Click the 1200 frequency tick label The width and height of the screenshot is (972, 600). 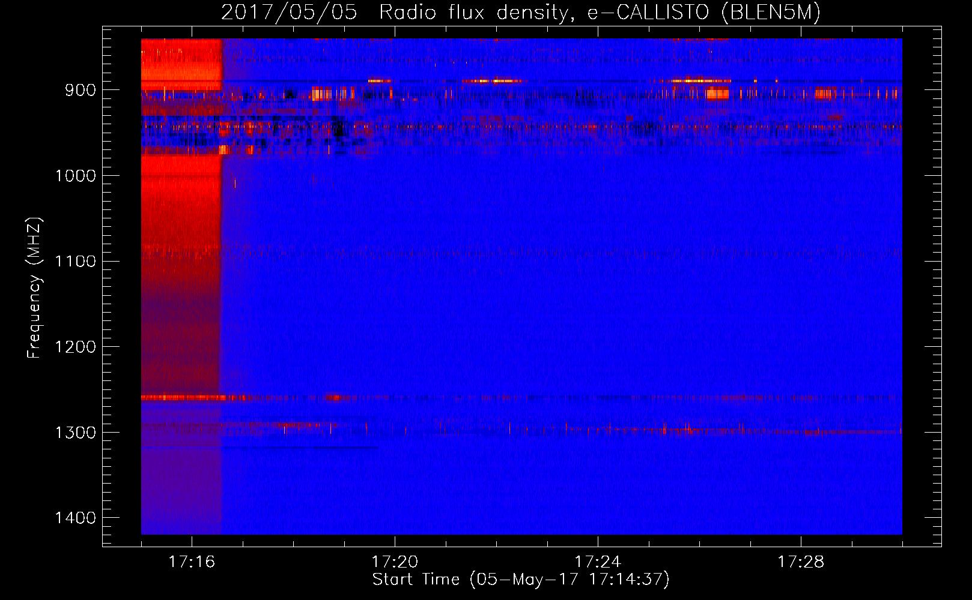(75, 347)
